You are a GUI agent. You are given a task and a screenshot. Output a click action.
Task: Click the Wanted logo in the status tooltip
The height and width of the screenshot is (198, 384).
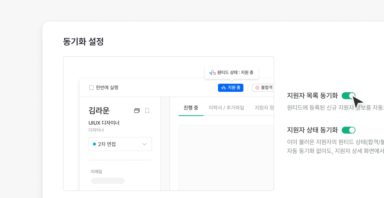tap(212, 72)
